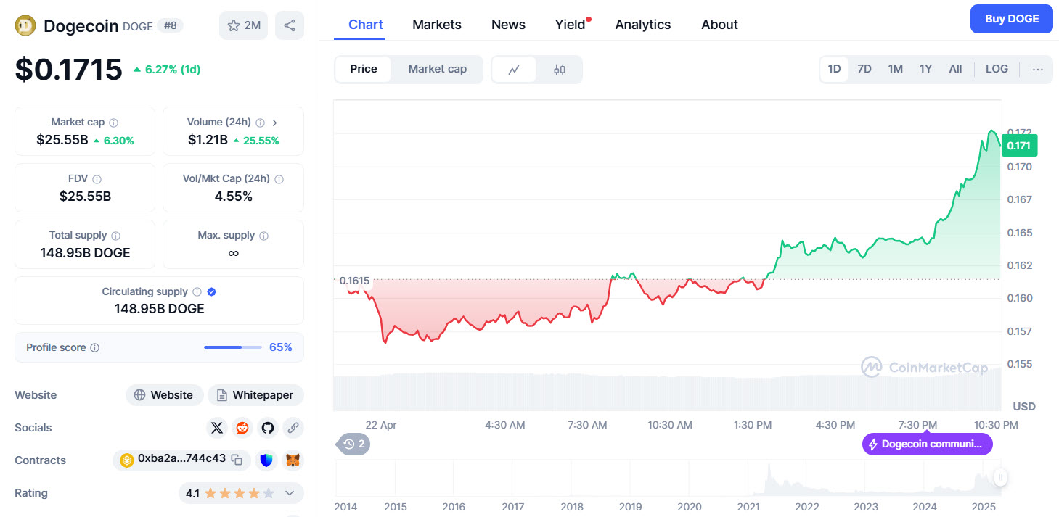Open the chart more options ellipsis menu
This screenshot has height=517, width=1059.
pyautogui.click(x=1038, y=70)
